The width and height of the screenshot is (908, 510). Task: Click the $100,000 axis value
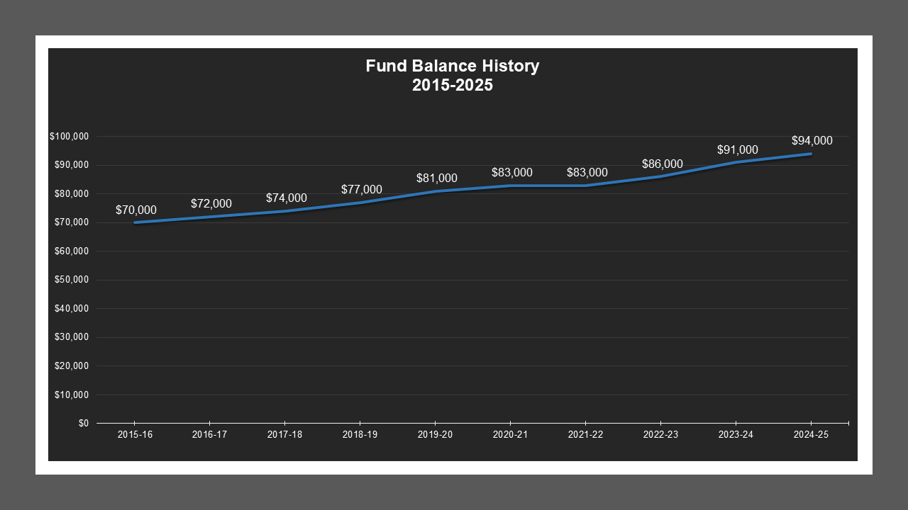(69, 136)
